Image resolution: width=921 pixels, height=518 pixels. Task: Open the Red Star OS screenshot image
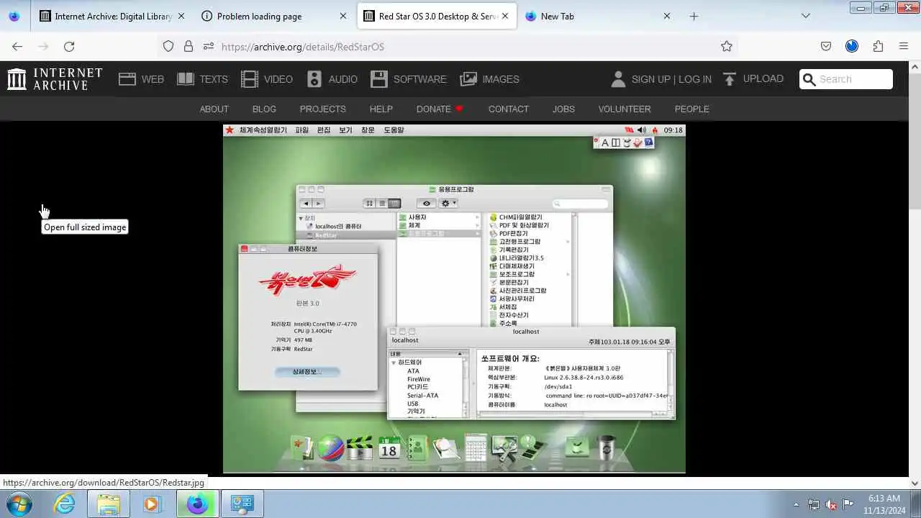click(x=454, y=299)
